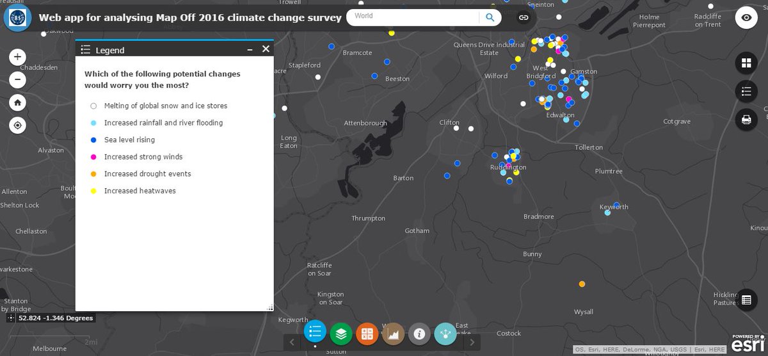Click the orange drought events swatch

pyautogui.click(x=93, y=174)
